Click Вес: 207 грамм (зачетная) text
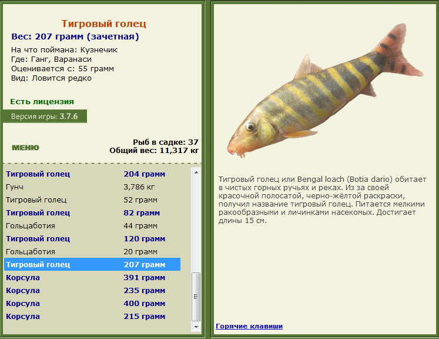The image size is (439, 339). tap(75, 36)
